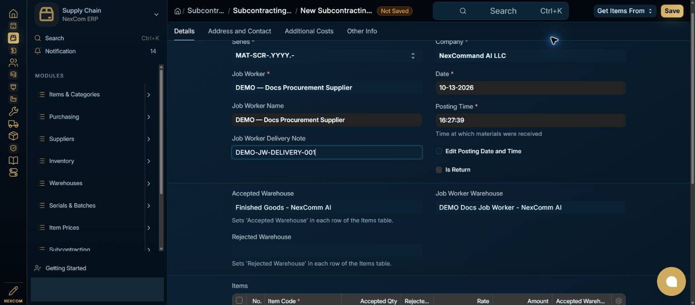
Task: Tick the Is Return checkbox
Action: (x=438, y=170)
